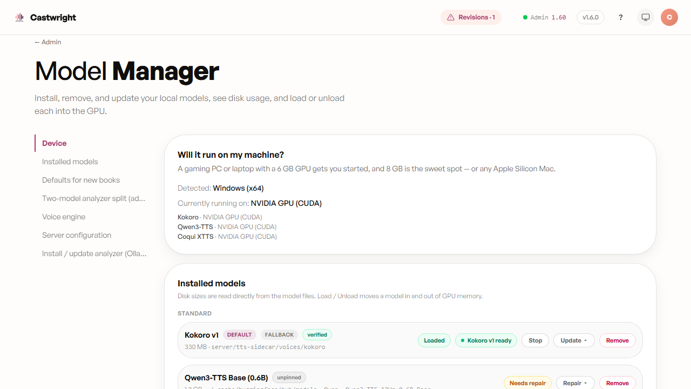Expand the Qwen3-TTS Repair dropdown
This screenshot has width=691, height=389.
pos(575,383)
